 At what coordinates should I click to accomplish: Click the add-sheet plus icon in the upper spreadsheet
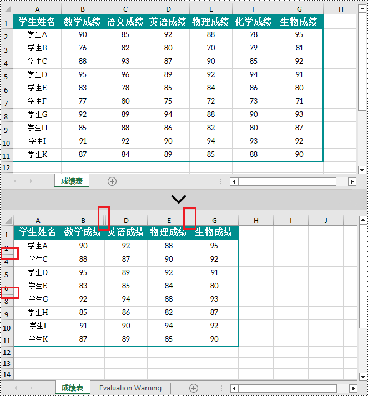click(112, 181)
